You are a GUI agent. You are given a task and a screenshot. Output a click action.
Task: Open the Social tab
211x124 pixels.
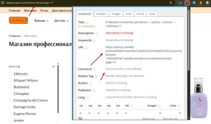click(x=140, y=14)
